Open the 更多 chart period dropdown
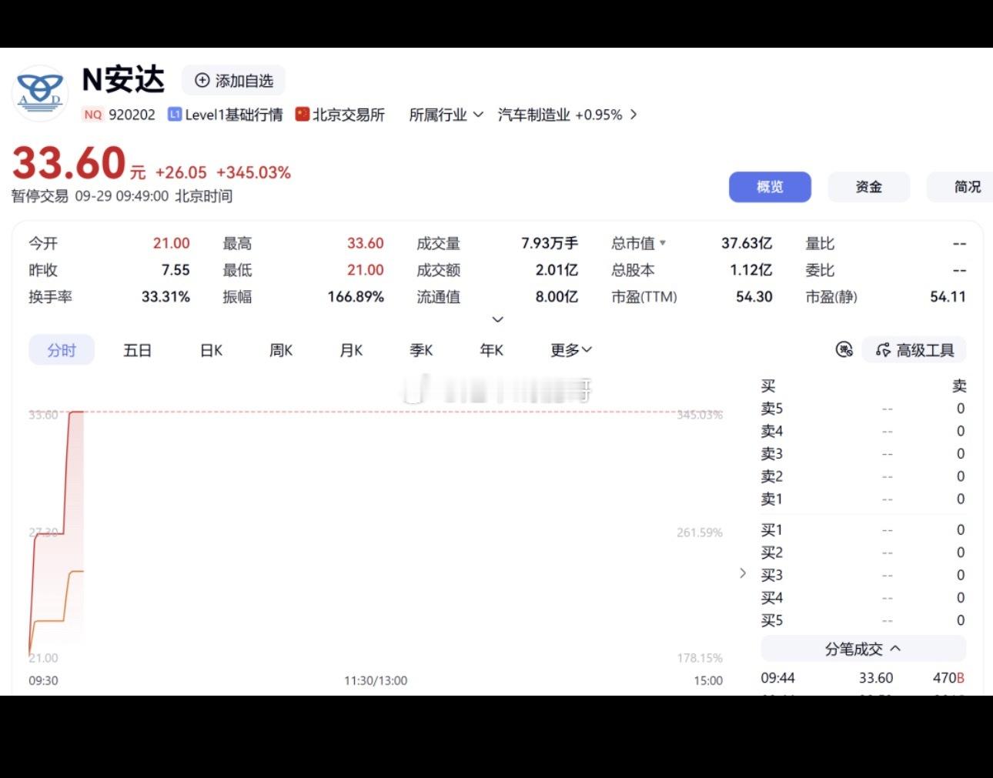Screen dimensions: 993x778 click(571, 350)
